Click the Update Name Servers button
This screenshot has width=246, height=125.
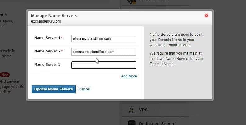pyautogui.click(x=54, y=89)
